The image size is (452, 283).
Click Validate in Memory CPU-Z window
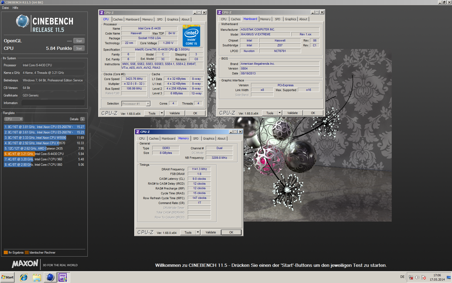211,232
